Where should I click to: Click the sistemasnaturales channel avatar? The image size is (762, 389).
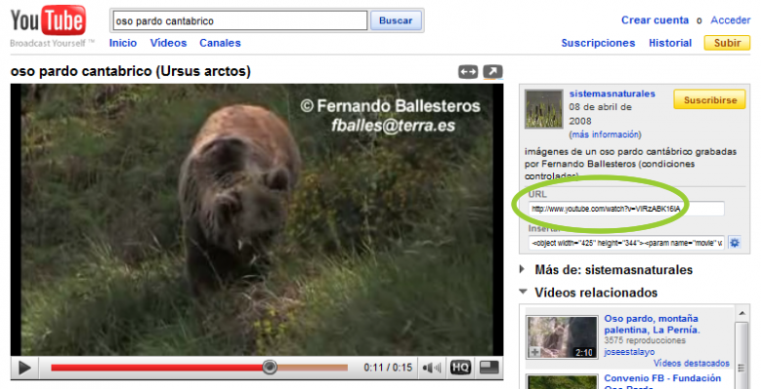543,109
